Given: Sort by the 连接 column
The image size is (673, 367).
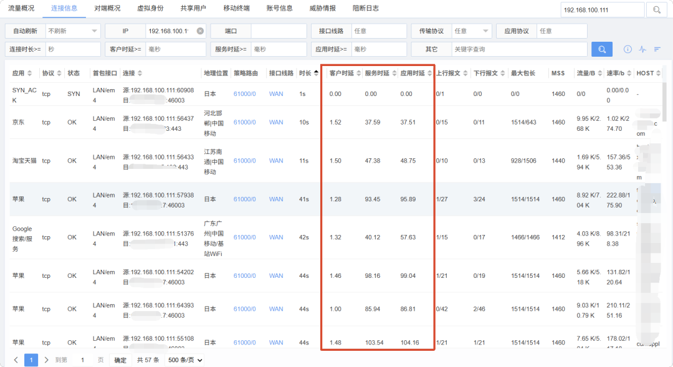Looking at the screenshot, I should [140, 74].
